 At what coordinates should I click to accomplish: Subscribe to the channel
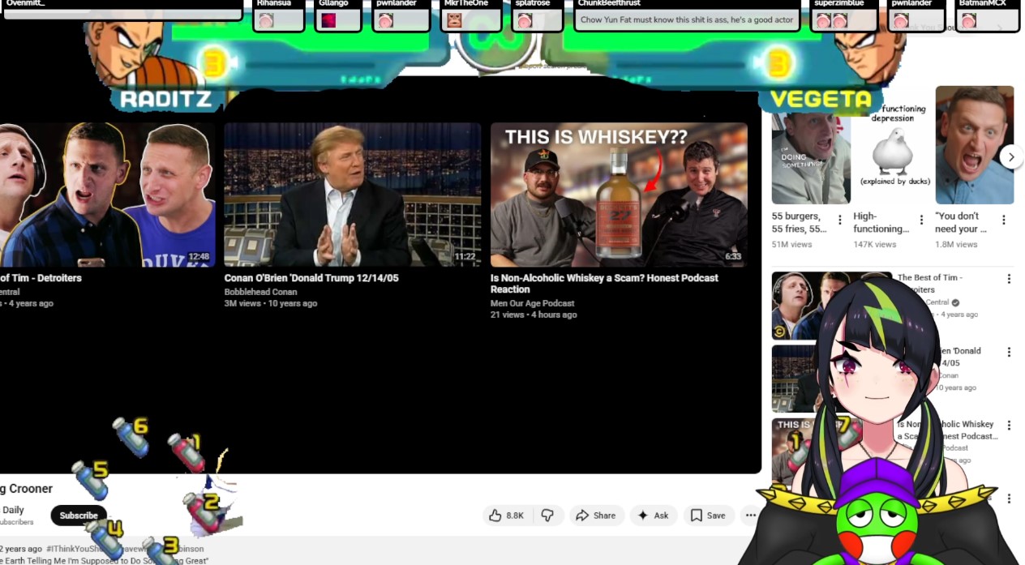tap(79, 516)
